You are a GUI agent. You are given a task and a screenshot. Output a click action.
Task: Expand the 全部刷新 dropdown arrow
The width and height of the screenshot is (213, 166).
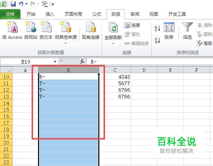113,44
